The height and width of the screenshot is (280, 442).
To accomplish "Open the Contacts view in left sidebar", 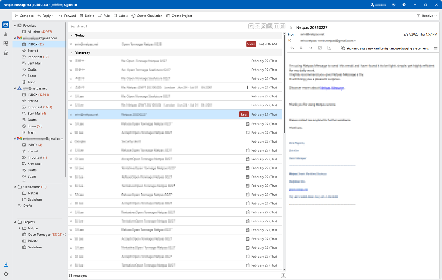I will click(6, 34).
